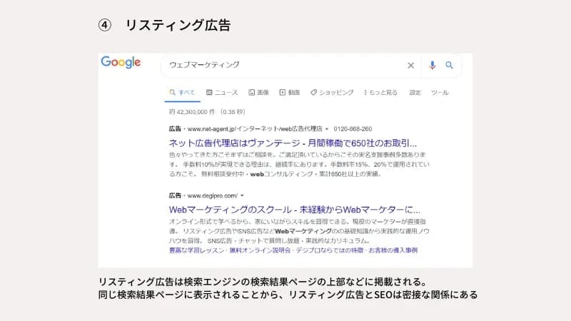This screenshot has width=571, height=321.
Task: Open the Webマーケティングのスクール ad headline
Action: click(294, 210)
